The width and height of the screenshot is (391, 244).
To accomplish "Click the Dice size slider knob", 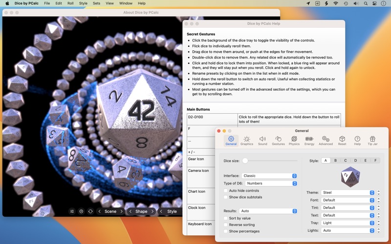I will 245,161.
